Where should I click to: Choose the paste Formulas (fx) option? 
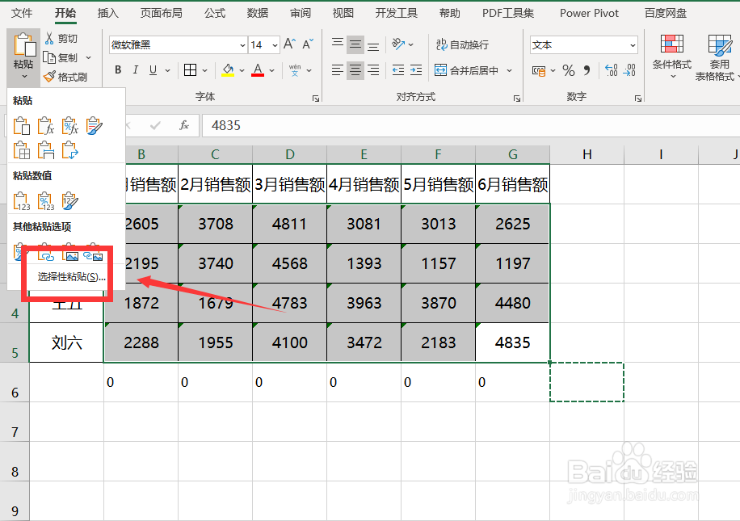pos(46,126)
